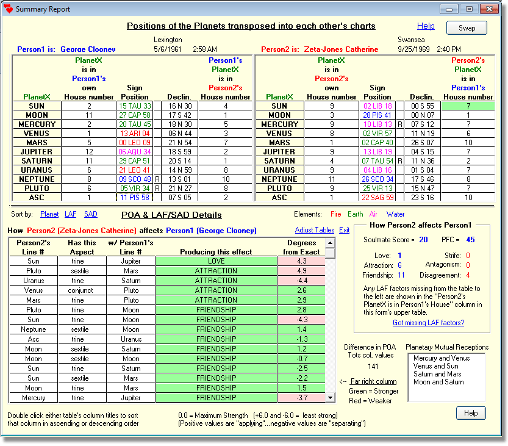Select the LOVE effect cell
Screen dimensions: 508x446
point(216,261)
